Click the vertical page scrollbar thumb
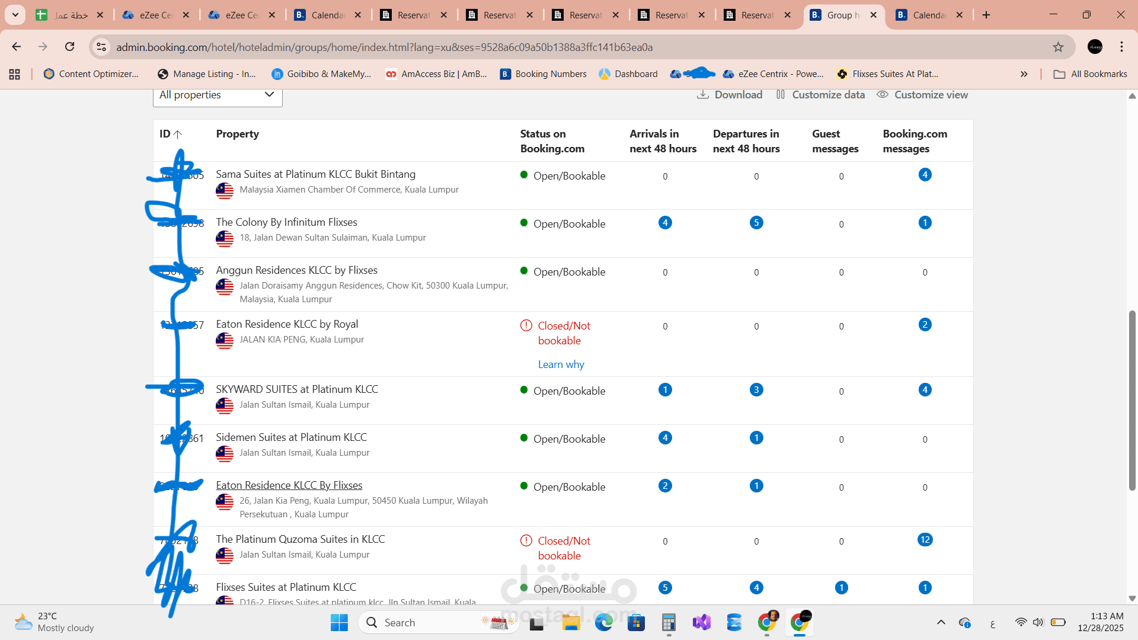 tap(1131, 400)
